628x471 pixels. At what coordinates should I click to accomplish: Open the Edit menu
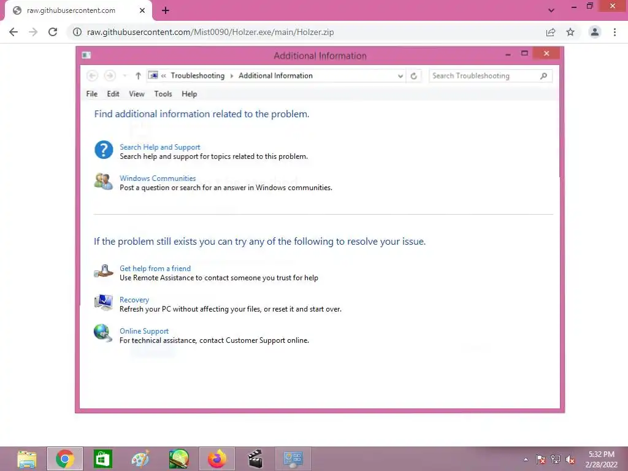coord(113,94)
